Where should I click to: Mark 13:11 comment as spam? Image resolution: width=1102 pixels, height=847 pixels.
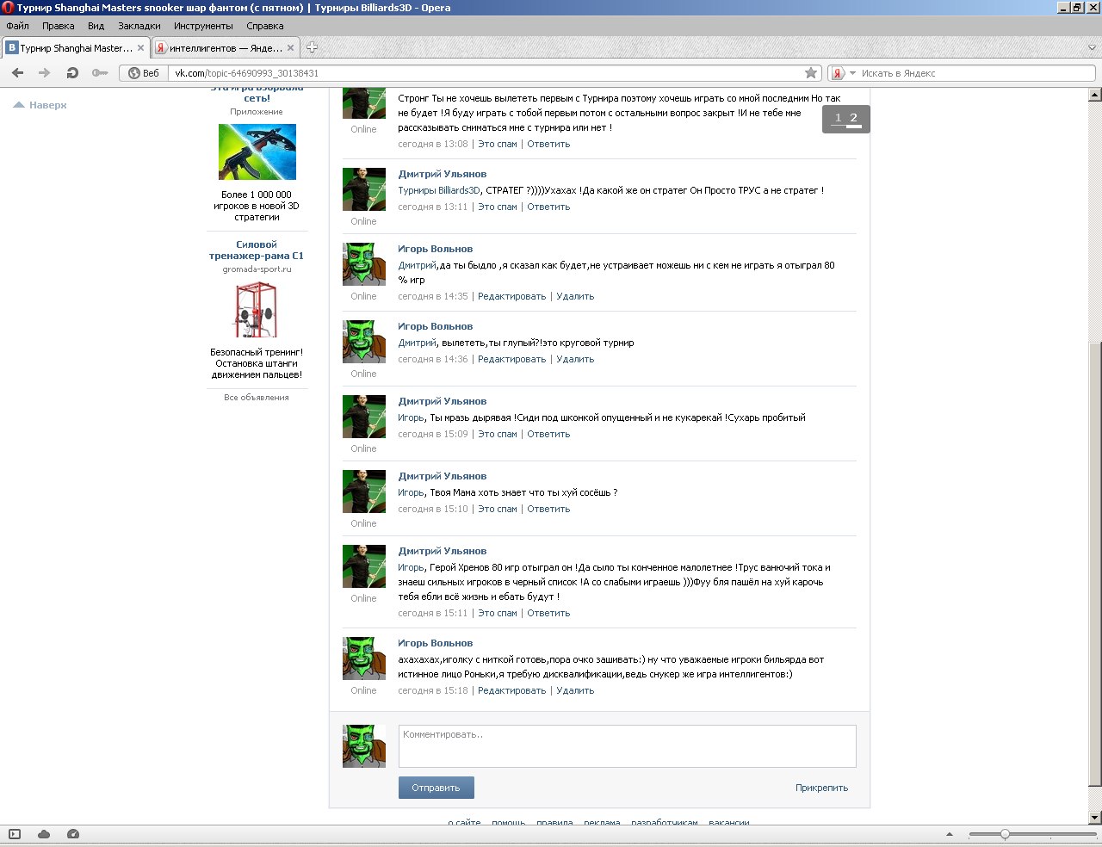pos(498,207)
